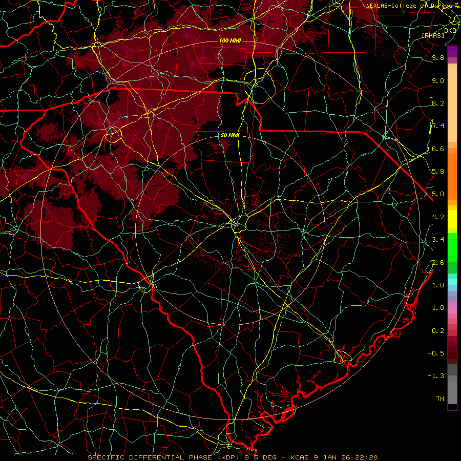Image resolution: width=461 pixels, height=461 pixels.
Task: Click the KCAE radar site identifier in the caption
Action: (x=300, y=457)
